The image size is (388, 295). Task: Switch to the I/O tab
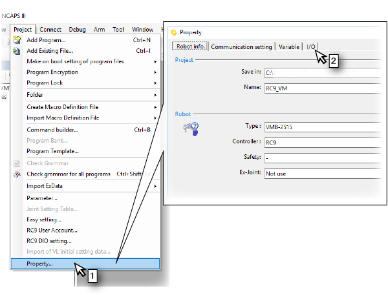[311, 46]
